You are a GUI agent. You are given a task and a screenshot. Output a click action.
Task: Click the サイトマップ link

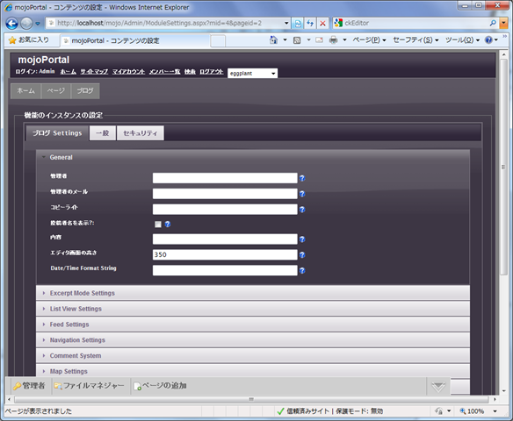[94, 72]
